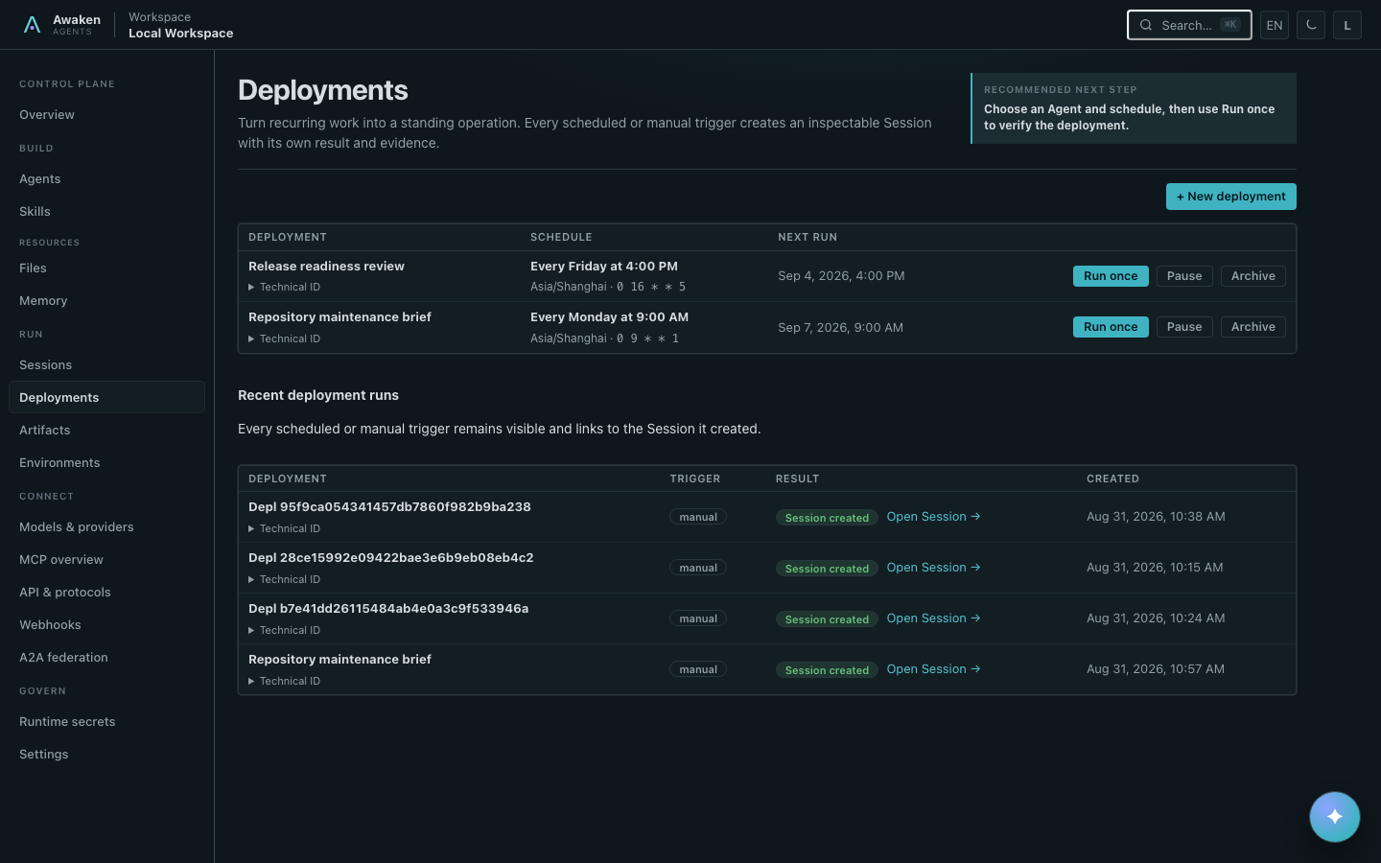Open API & protocols
Screen dimensions: 1381x863
click(106, 592)
